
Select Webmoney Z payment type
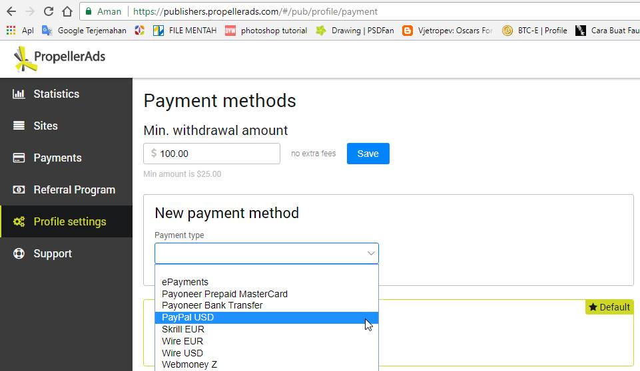click(266, 365)
